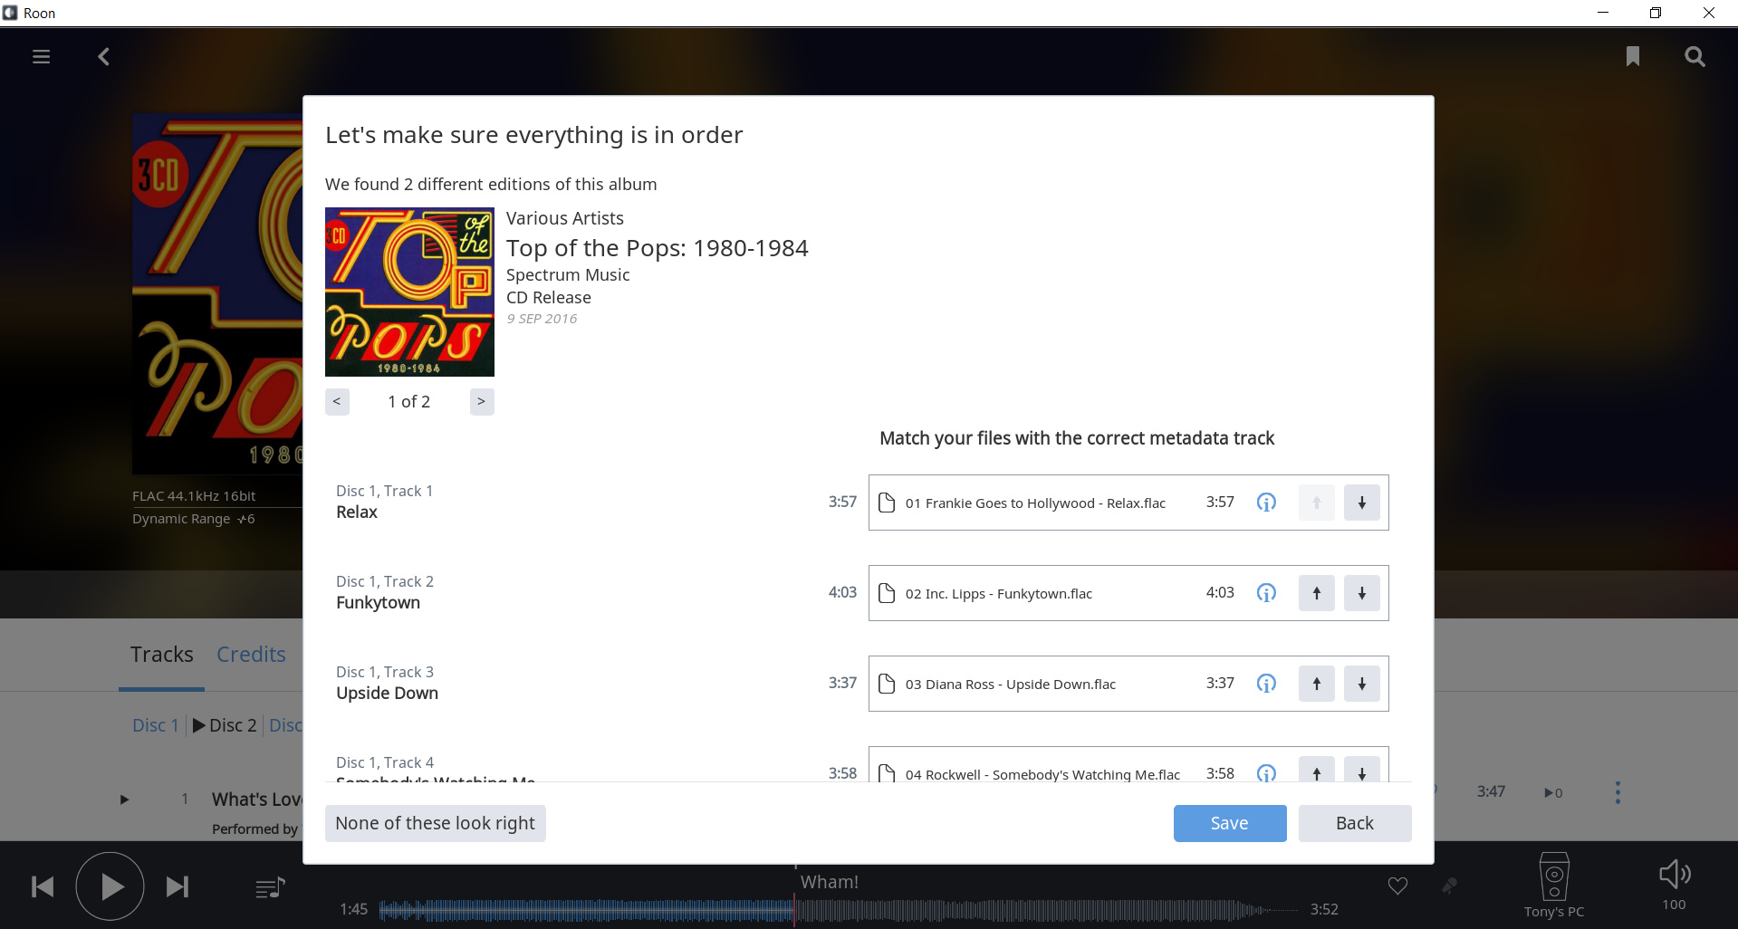This screenshot has width=1738, height=929.
Task: Open the track options three-dot menu
Action: [1618, 792]
